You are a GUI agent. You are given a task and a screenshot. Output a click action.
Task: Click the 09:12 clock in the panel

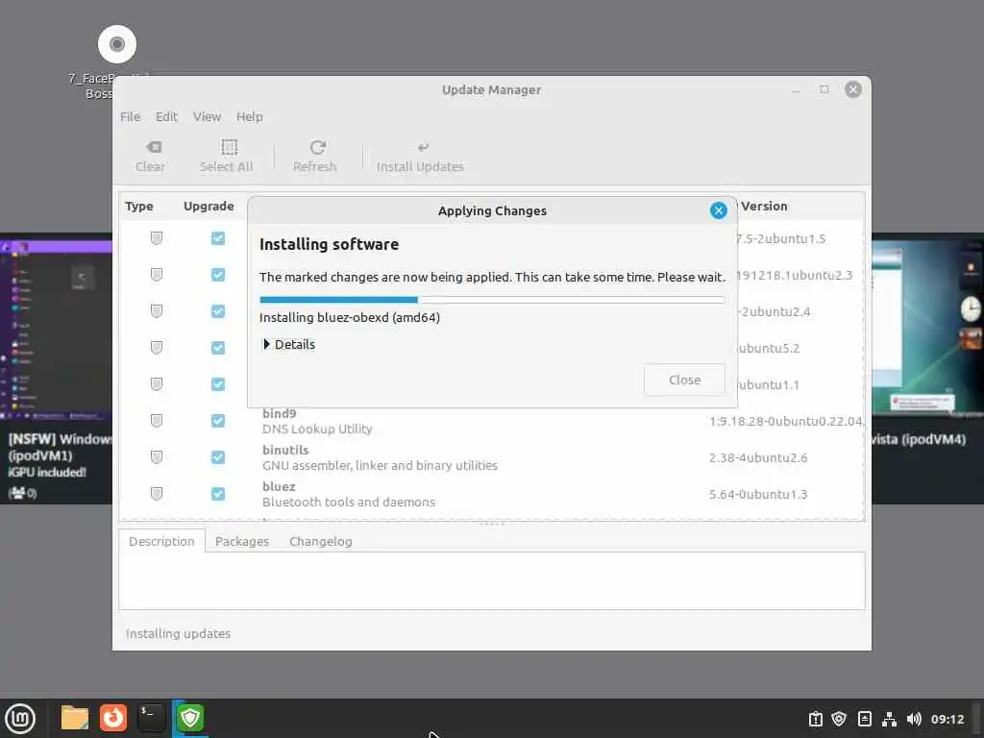click(947, 719)
